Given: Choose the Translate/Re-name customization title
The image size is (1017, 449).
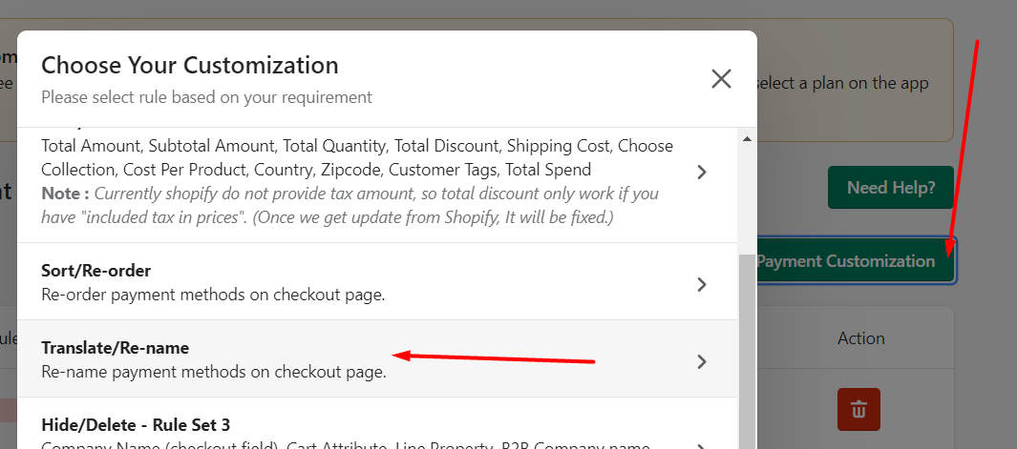Looking at the screenshot, I should [115, 348].
